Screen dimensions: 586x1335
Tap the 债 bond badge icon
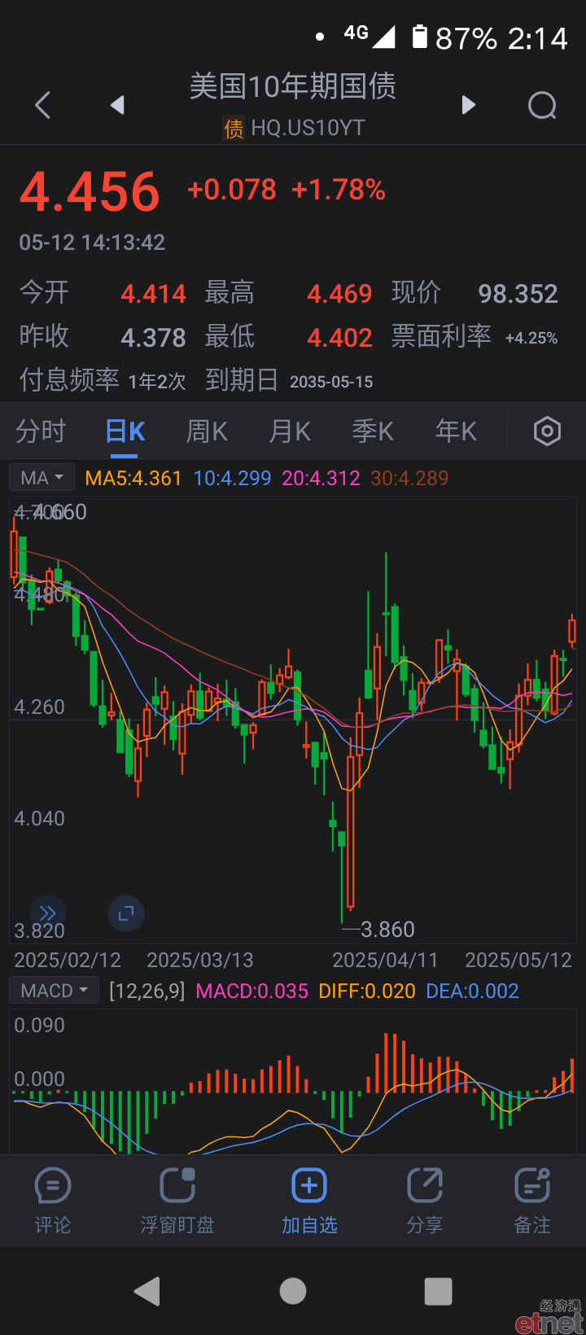234,129
